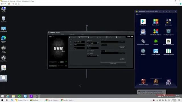Image resolution: width=182 pixels, height=102 pixels.
Task: Pause the VMware virtual machine
Action: [9, 4]
